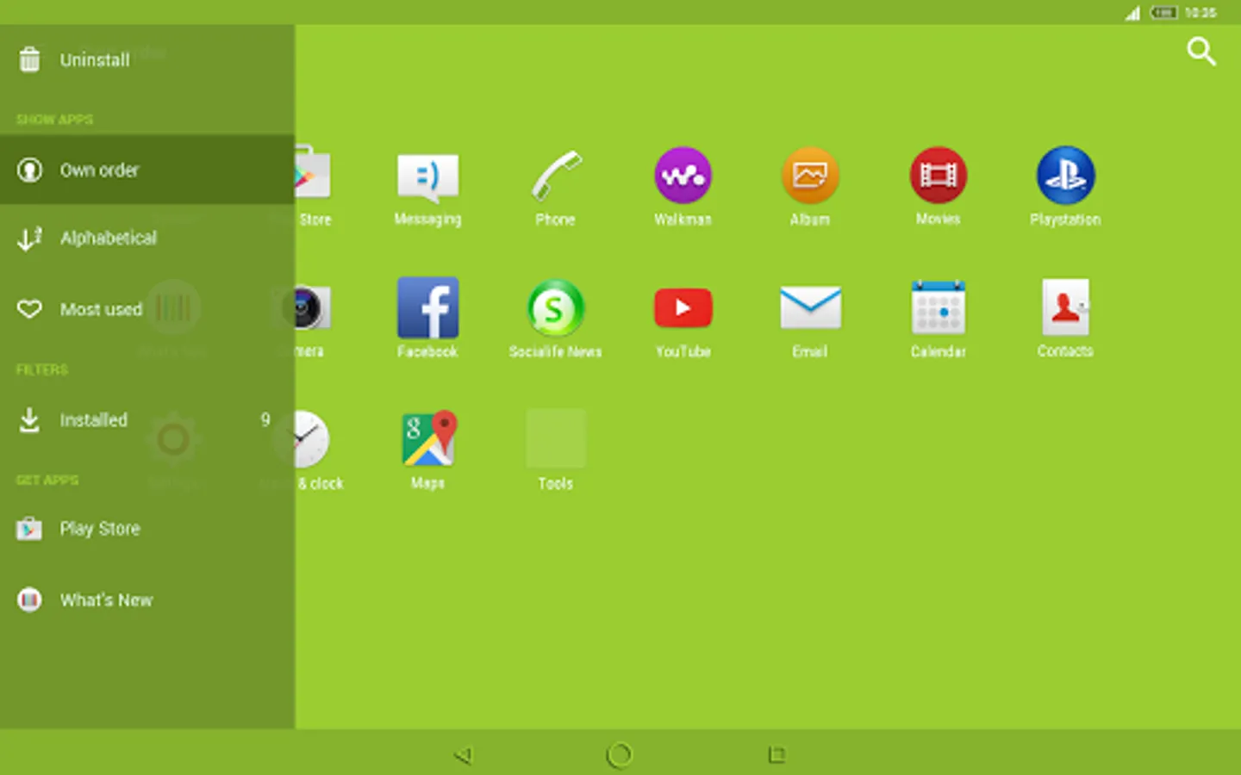1241x775 pixels.
Task: Click the heart icon for Most used
Action: pyautogui.click(x=29, y=309)
